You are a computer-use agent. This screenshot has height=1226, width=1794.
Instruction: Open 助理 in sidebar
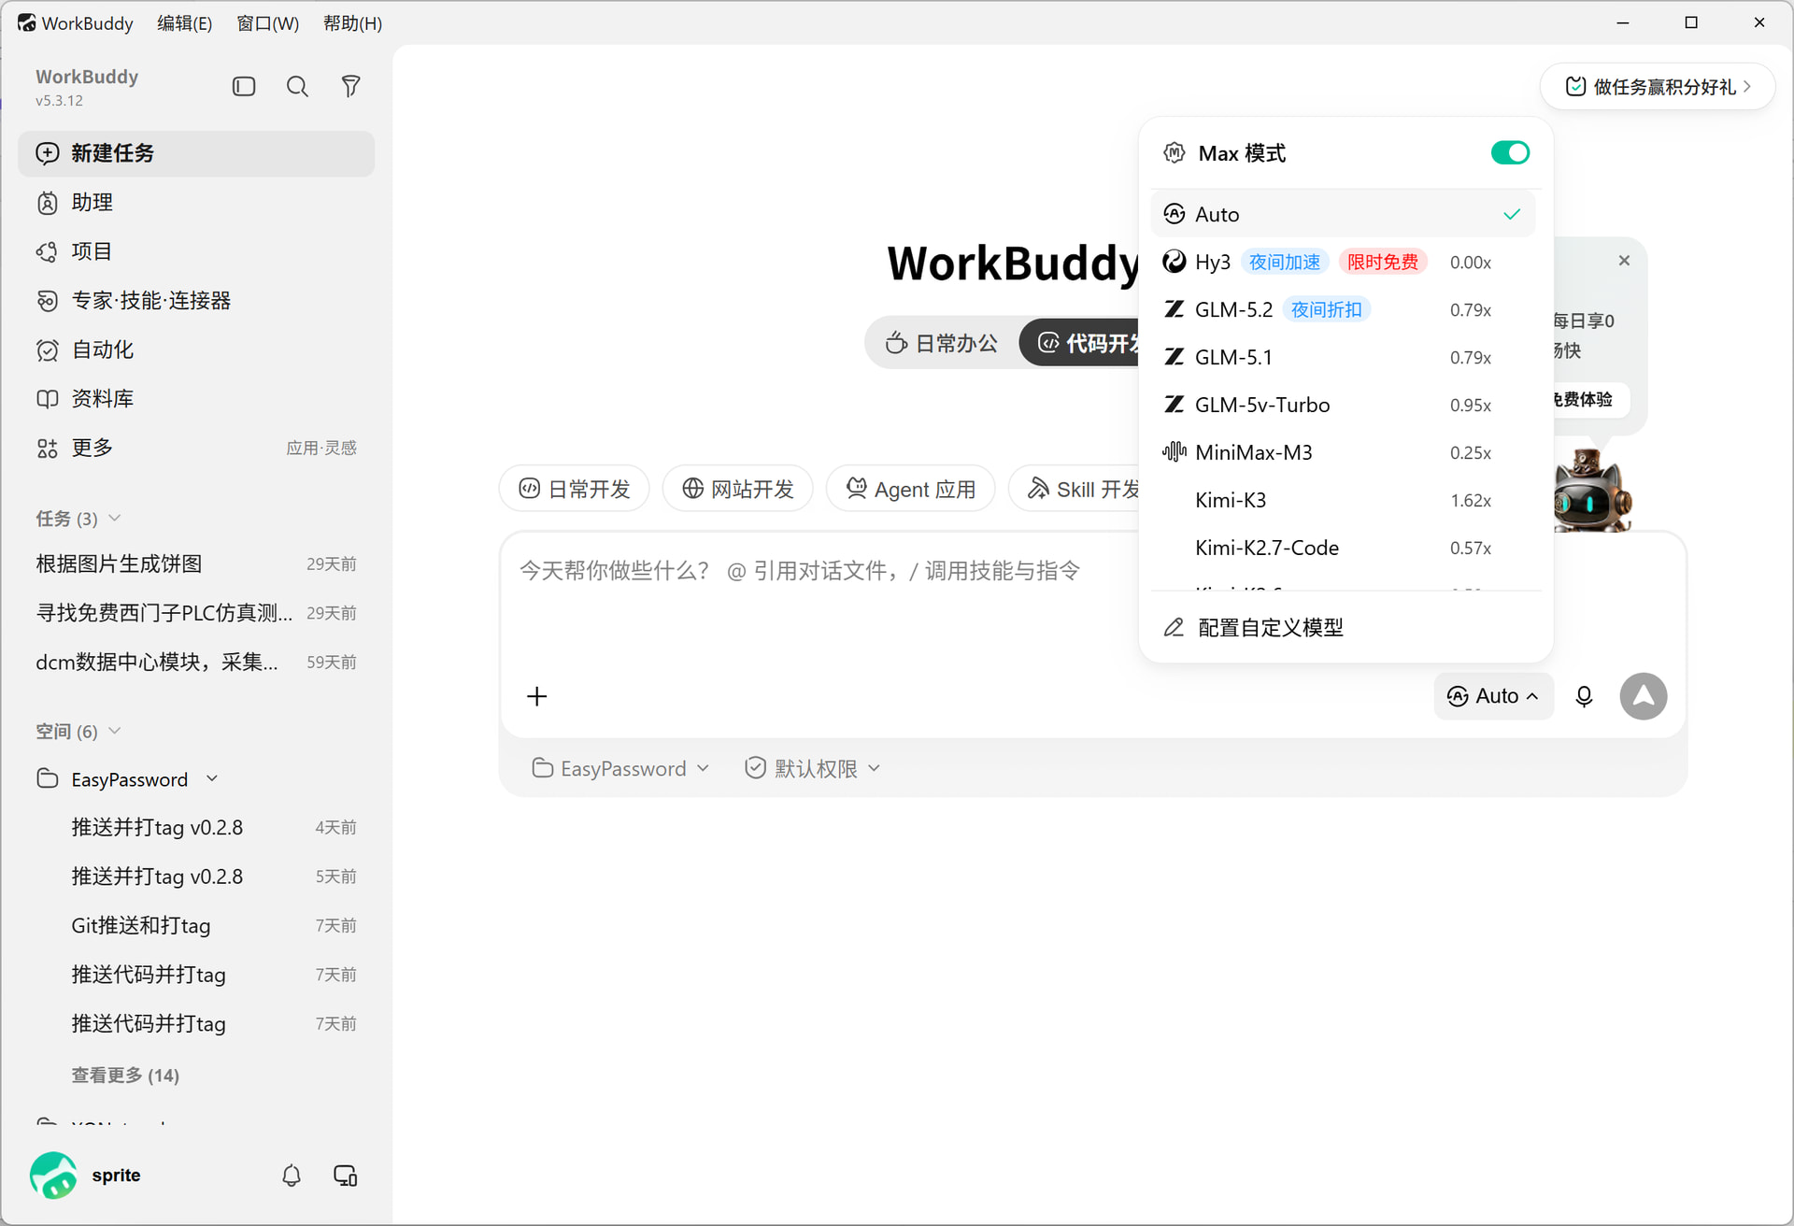click(196, 203)
